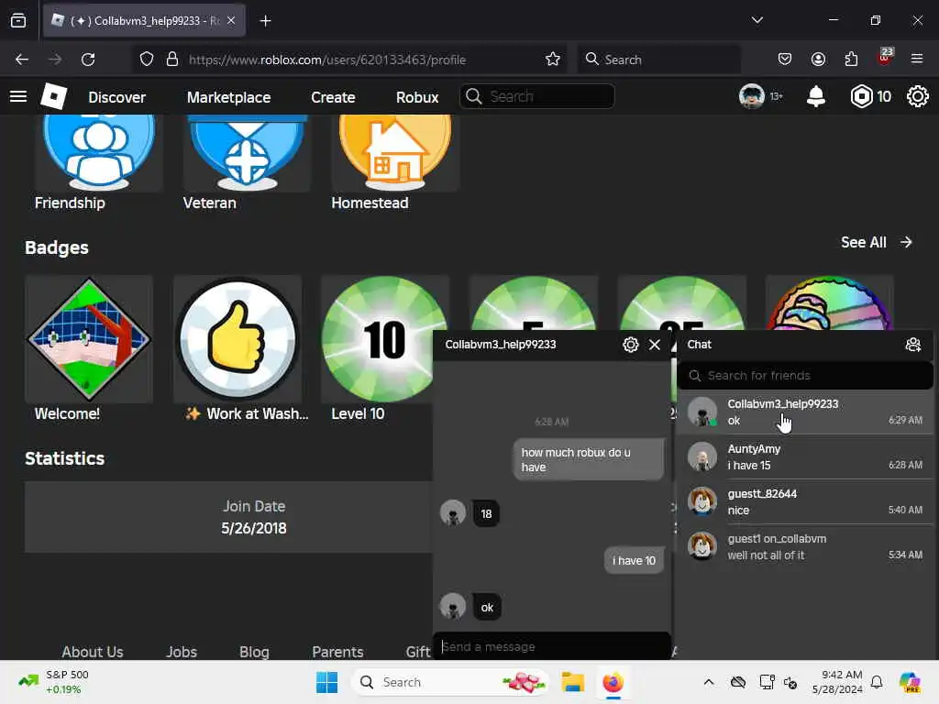Screen dimensions: 939x704
Task: Close the Collabvm3_help99233 chat window
Action: [x=655, y=345]
